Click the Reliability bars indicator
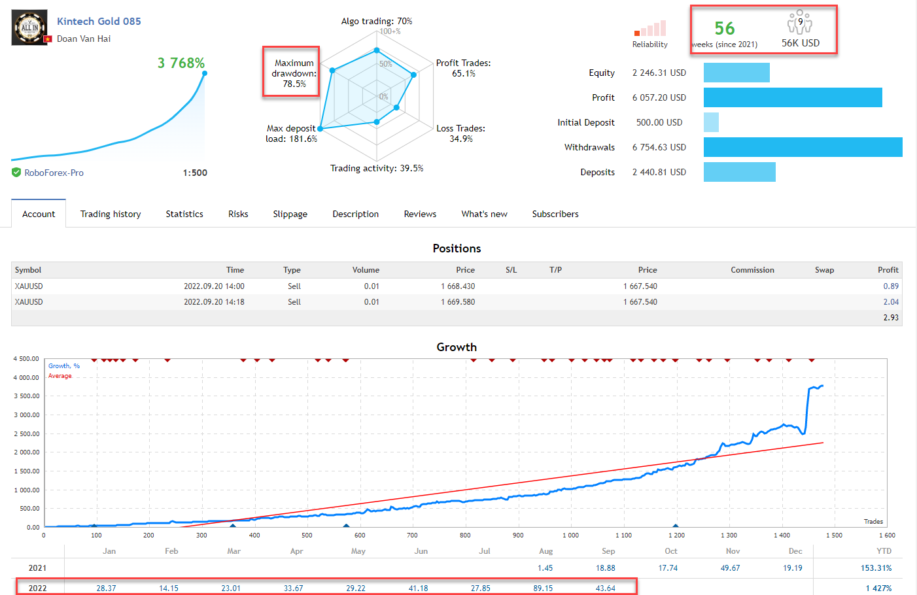Viewport: 917px width, 595px height. 650,28
